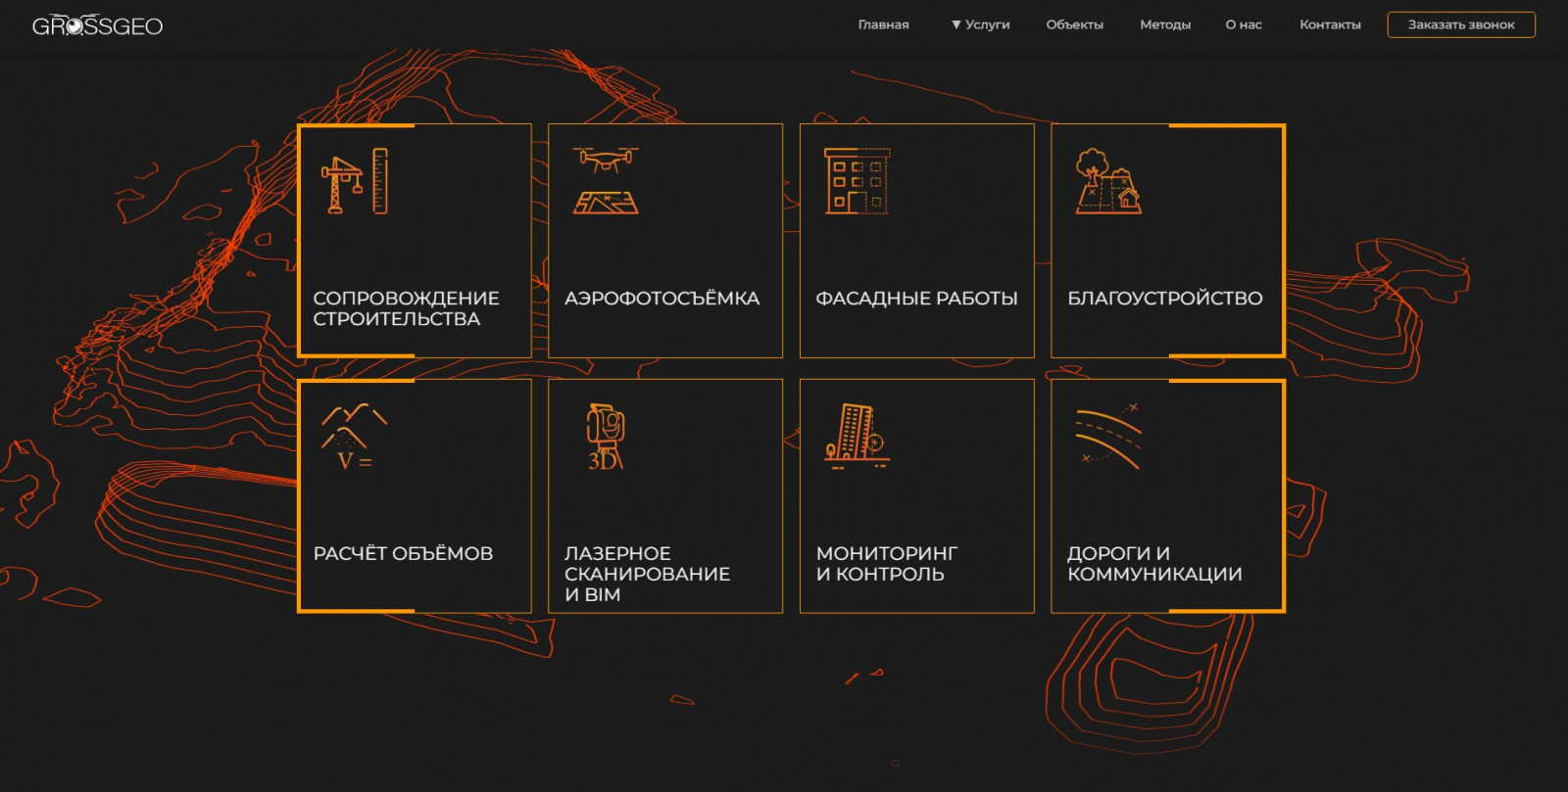The width and height of the screenshot is (1568, 792).
Task: Click the curved roads icon
Action: click(x=1108, y=437)
